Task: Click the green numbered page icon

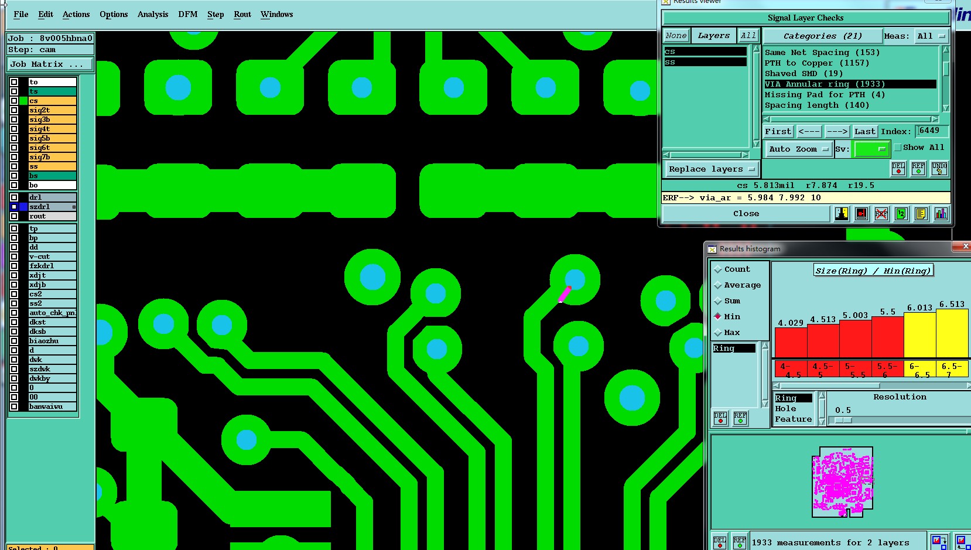Action: click(x=901, y=214)
